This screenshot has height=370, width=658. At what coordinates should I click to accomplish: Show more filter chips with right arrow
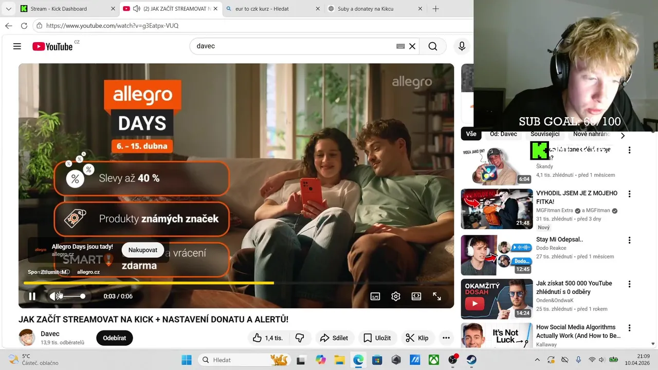point(623,136)
